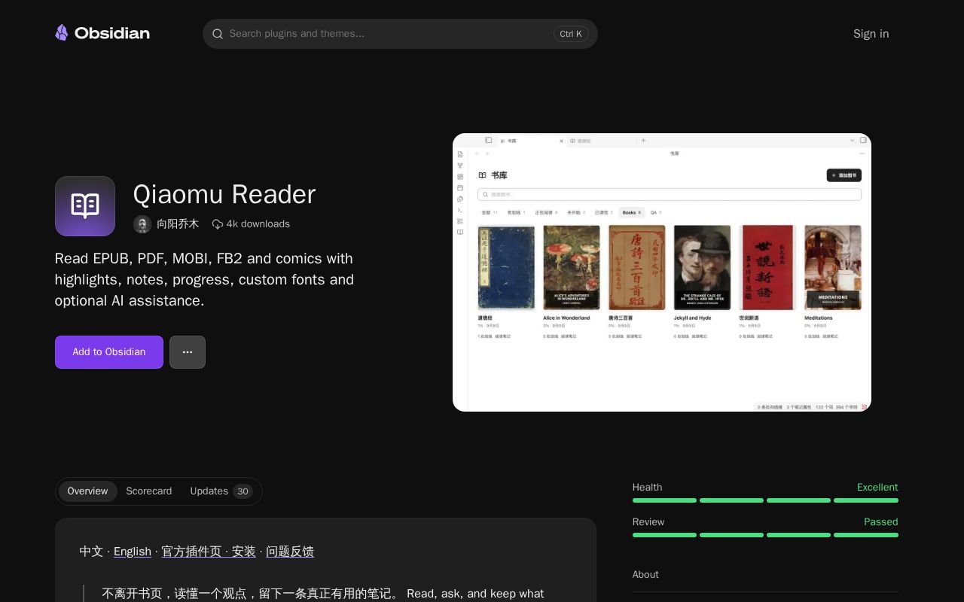Click the Review label
Viewport: 964px width, 602px height.
point(648,521)
